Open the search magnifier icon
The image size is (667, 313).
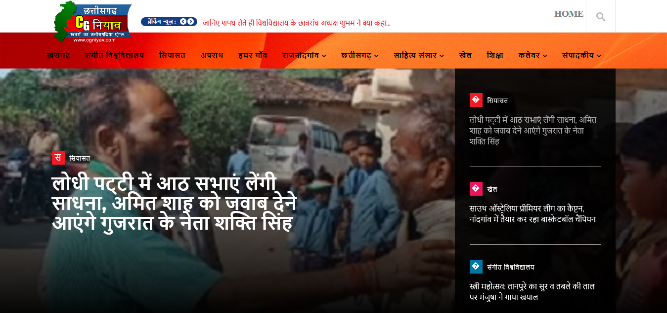[601, 17]
